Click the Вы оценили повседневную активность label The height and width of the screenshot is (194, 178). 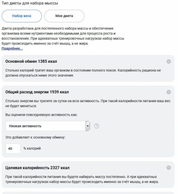(x=41, y=114)
